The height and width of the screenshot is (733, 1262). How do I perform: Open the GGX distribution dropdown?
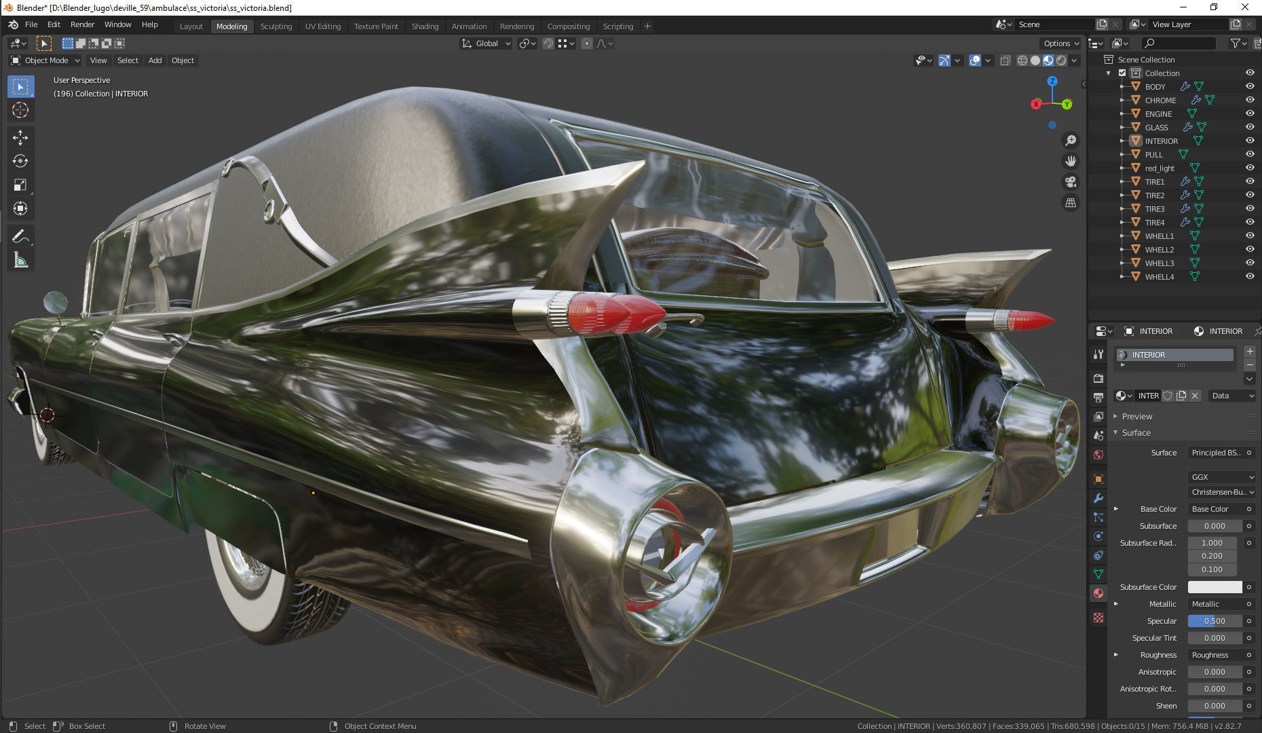click(1221, 477)
